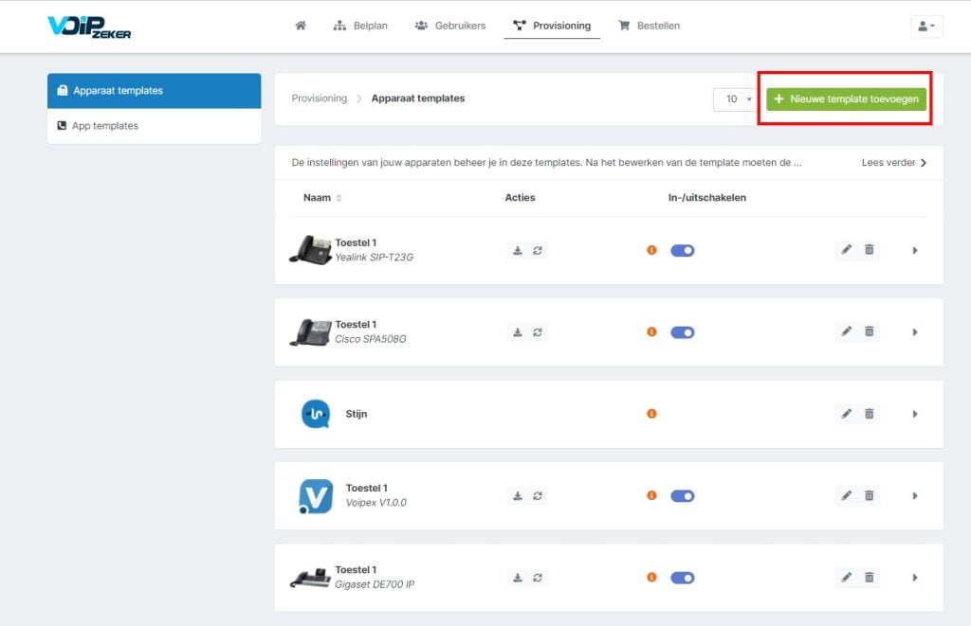Image resolution: width=971 pixels, height=626 pixels.
Task: Show info icon for Gigaset DE700 IP
Action: click(x=651, y=577)
